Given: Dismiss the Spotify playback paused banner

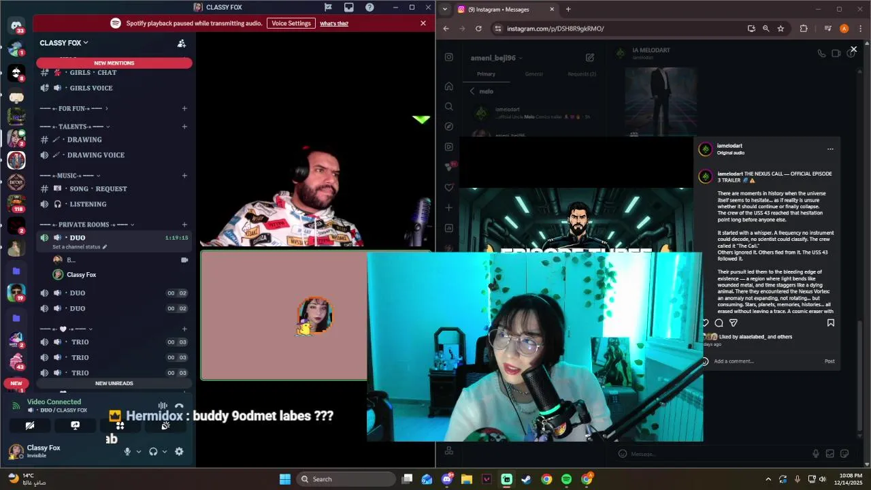Looking at the screenshot, I should [x=423, y=23].
